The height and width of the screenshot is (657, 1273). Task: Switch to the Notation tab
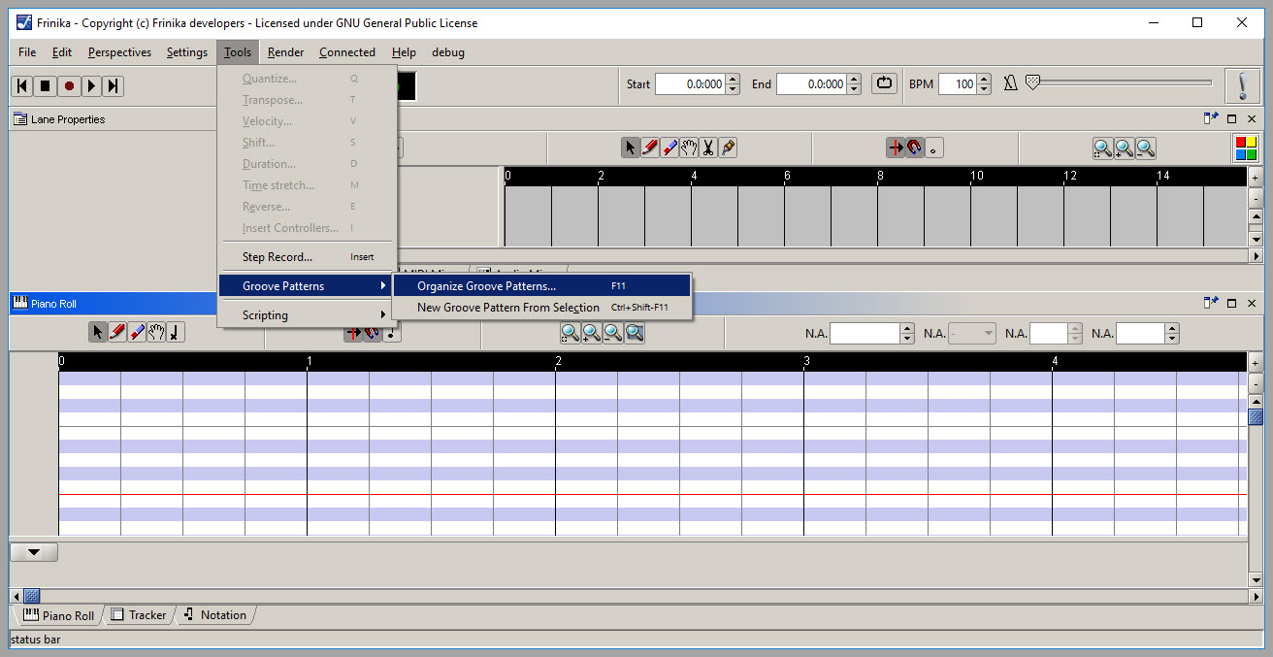(215, 614)
